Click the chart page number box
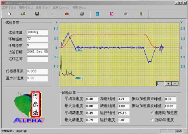 tap(160, 84)
